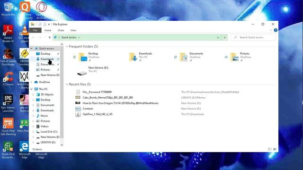Expand the OneDrive tree node
This screenshot has height=170, width=303.
click(x=32, y=82)
